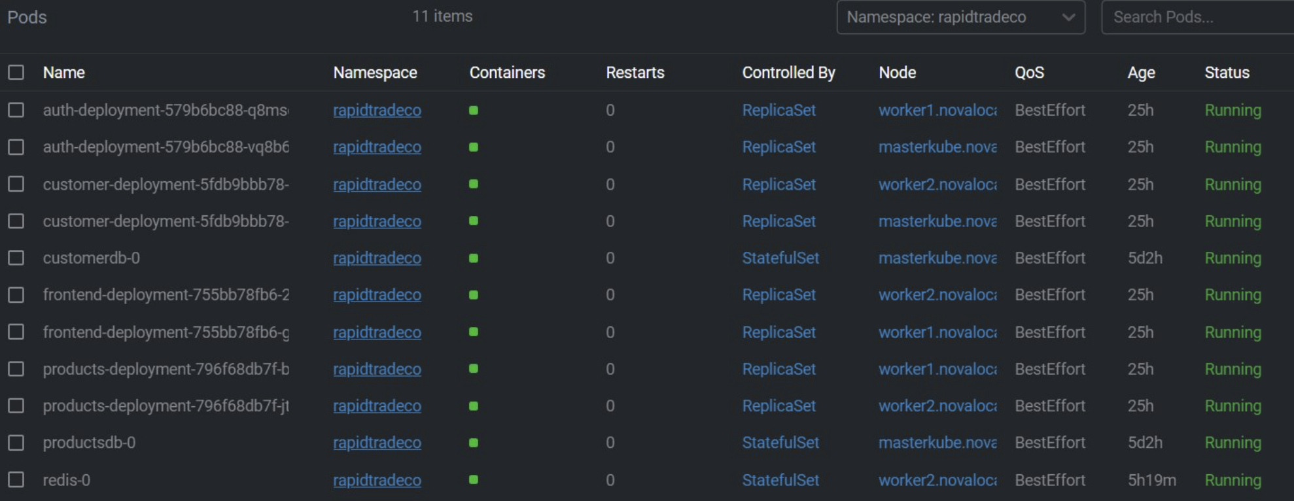Click the green container indicator for customerdb-0
This screenshot has height=501, width=1294.
coord(474,258)
